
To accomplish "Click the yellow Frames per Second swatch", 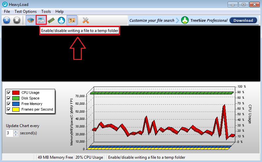I will point(16,110).
